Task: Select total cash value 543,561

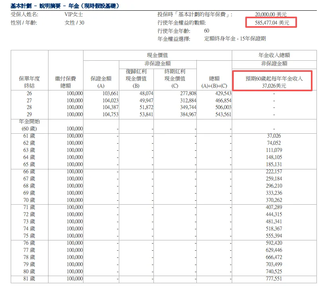Action: pyautogui.click(x=223, y=115)
